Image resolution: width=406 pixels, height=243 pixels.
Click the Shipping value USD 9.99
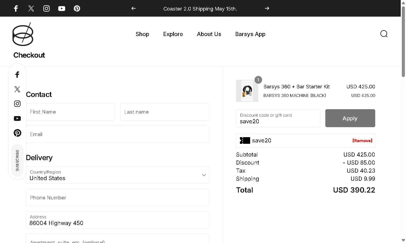[363, 179]
